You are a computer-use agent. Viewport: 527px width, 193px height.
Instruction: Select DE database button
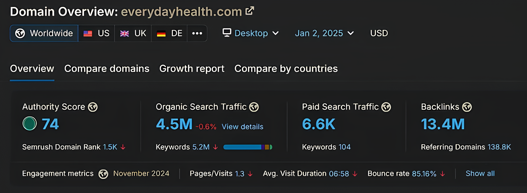[x=169, y=33]
